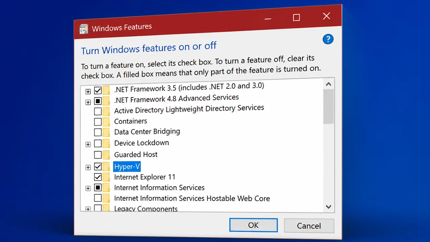
Task: Select the "Internet Information Services" label
Action: pyautogui.click(x=159, y=188)
